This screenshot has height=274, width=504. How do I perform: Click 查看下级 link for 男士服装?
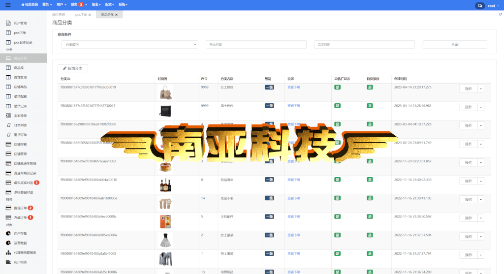293,253
